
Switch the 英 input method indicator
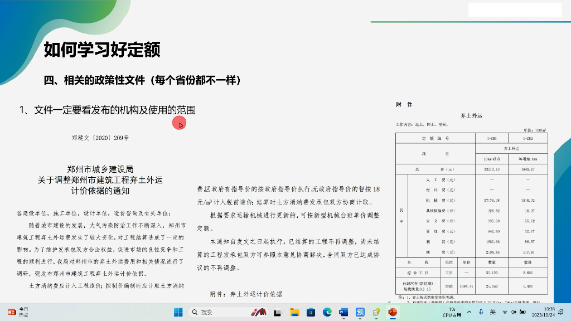coord(493,312)
